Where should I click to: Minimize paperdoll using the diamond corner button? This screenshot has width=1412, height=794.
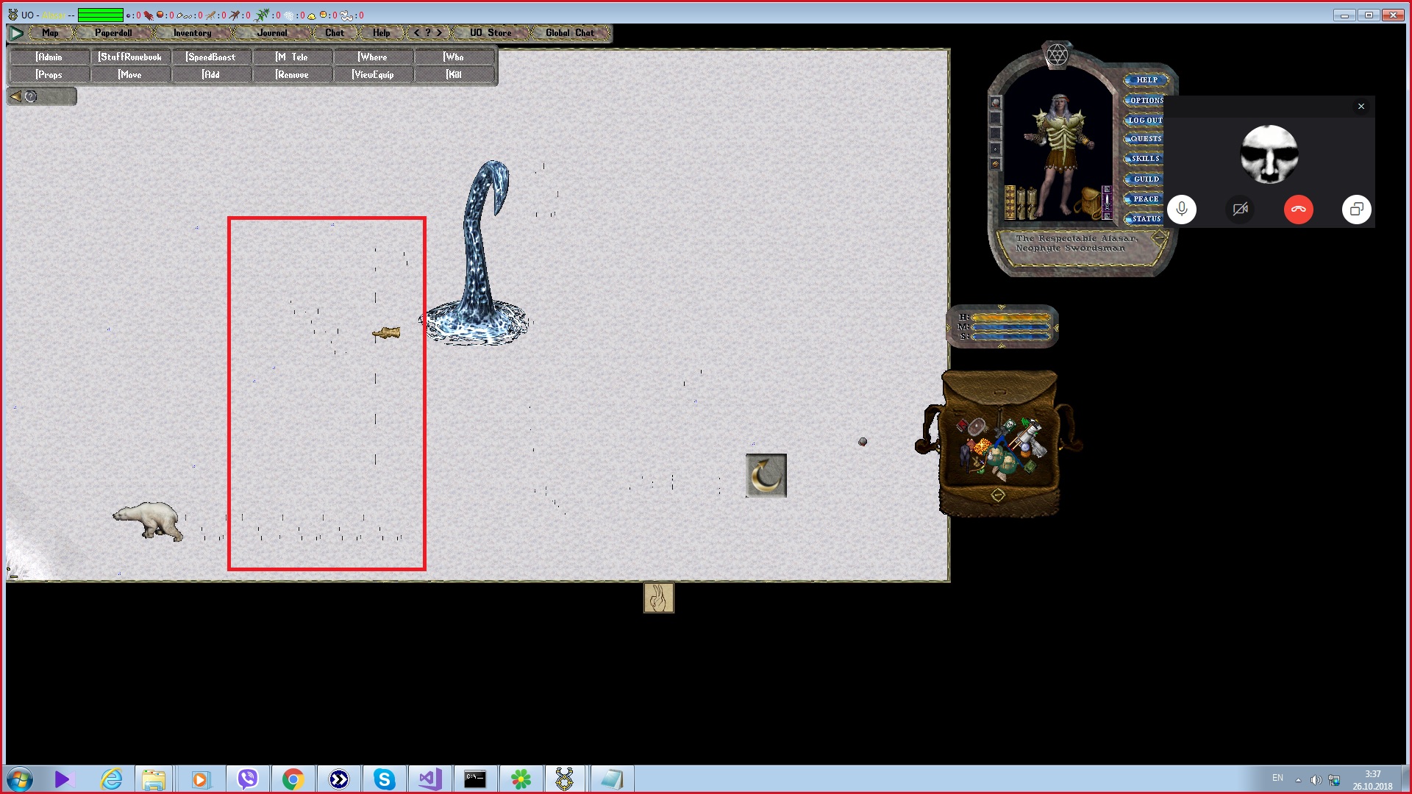point(1159,237)
